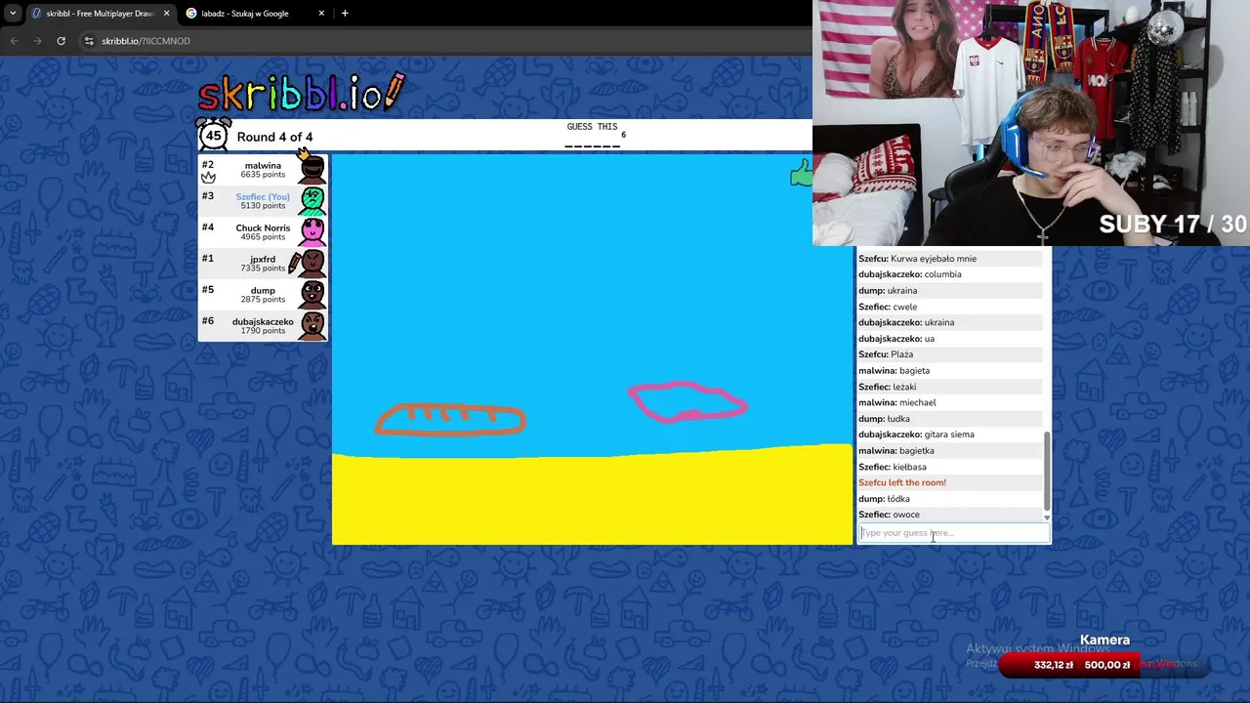Click the SUBY 17 / 30 overlay counter

pos(1173,225)
